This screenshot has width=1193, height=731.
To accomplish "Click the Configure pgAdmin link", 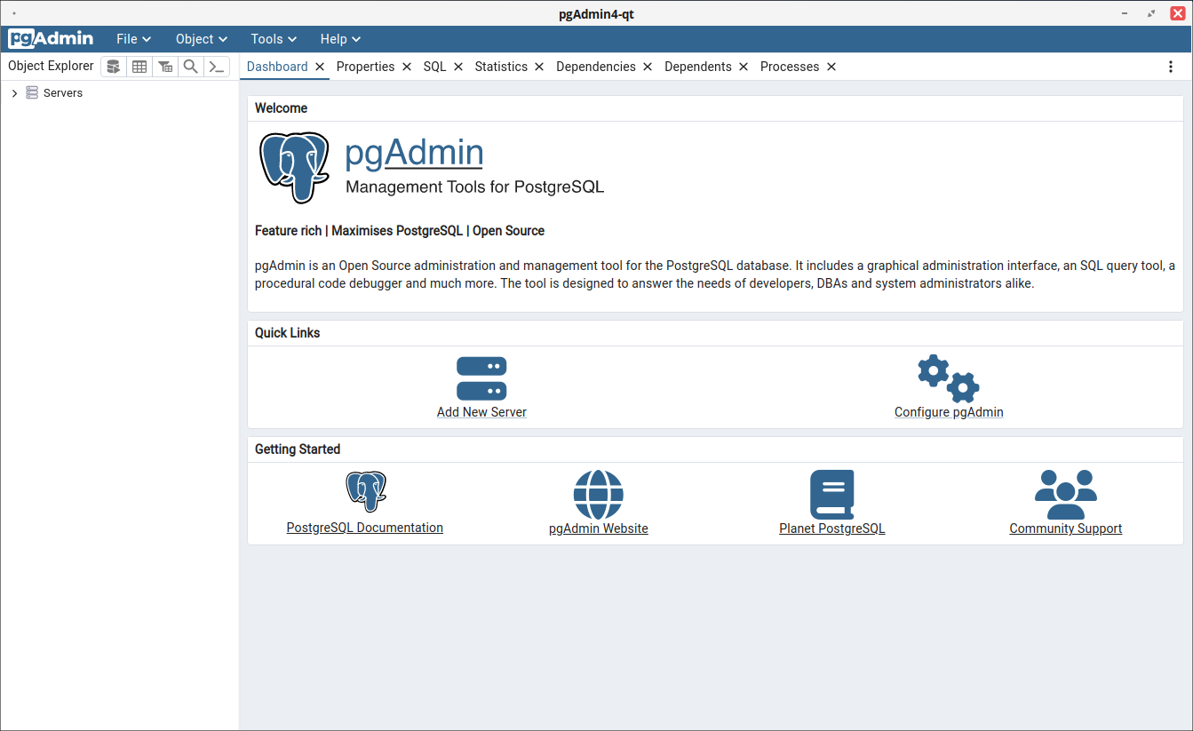I will click(x=949, y=412).
